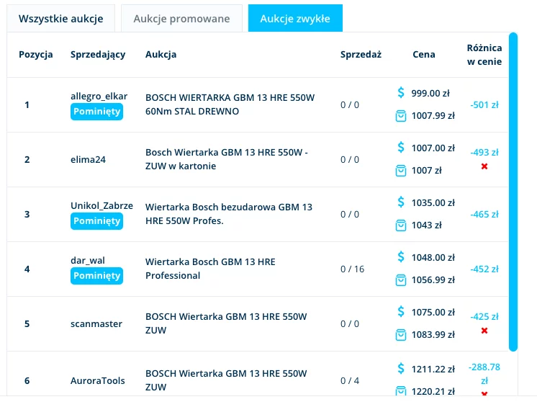Open seller elima24

click(x=88, y=160)
